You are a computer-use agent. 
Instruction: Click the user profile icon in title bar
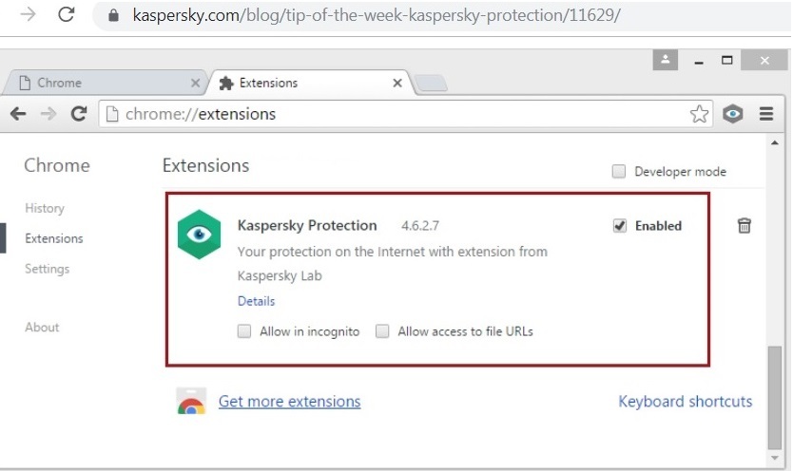click(666, 60)
